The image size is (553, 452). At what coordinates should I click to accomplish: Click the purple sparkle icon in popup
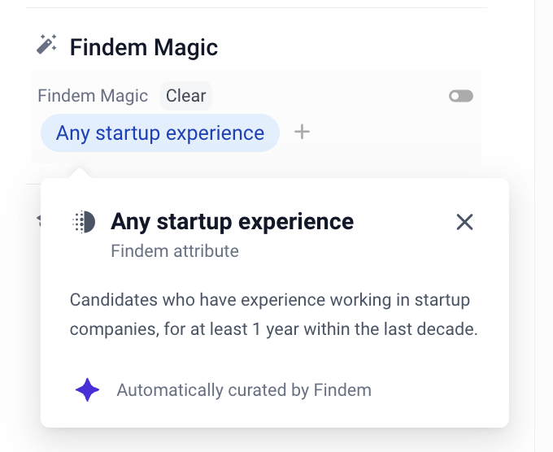point(87,390)
